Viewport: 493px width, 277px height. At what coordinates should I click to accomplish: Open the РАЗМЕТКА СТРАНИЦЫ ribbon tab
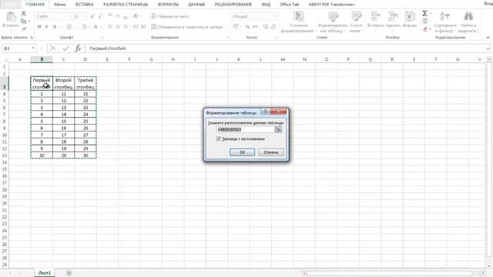tap(126, 5)
